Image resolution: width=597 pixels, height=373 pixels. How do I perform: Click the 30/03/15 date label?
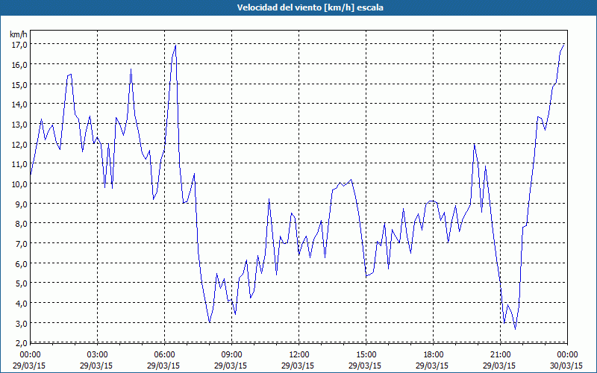566,366
